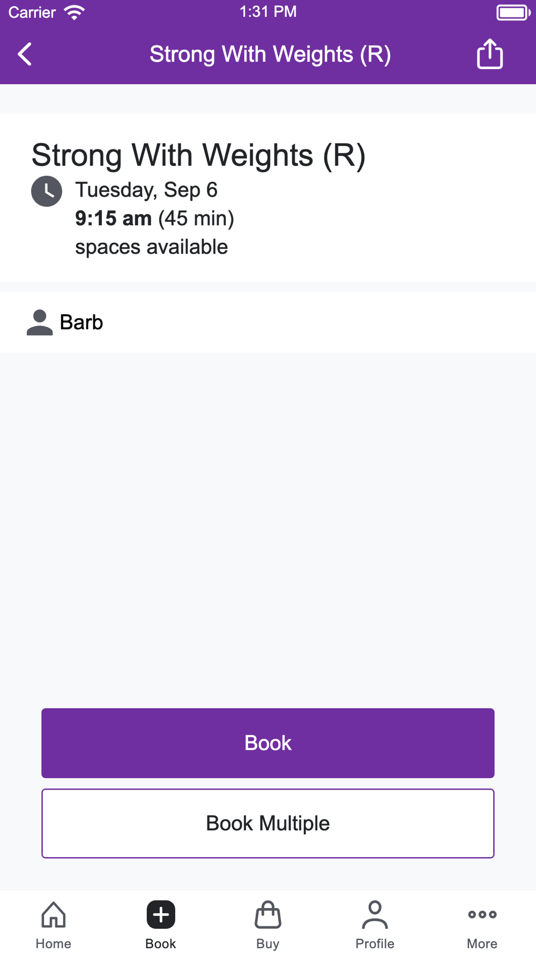
Task: Tap the spaces available status text
Action: [x=152, y=247]
